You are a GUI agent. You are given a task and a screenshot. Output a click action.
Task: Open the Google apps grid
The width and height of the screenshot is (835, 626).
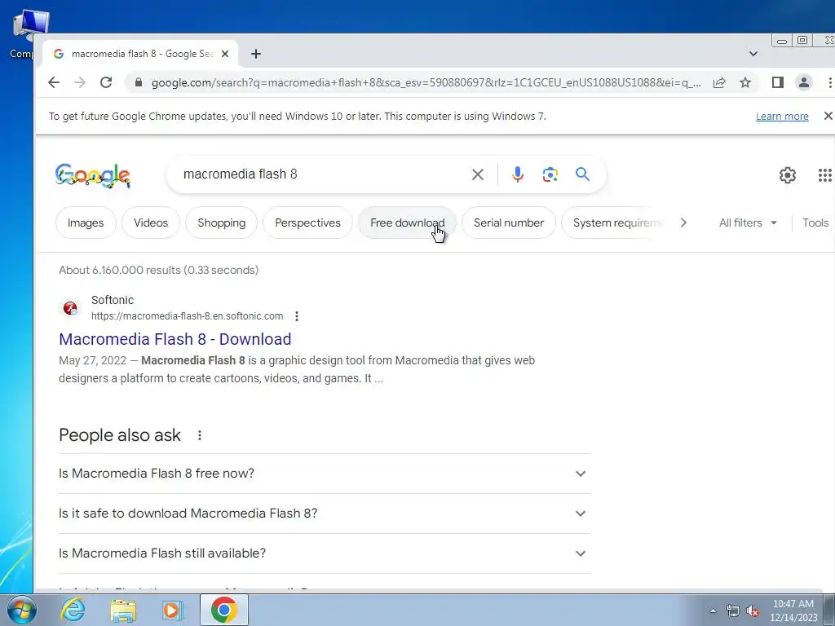pos(825,175)
